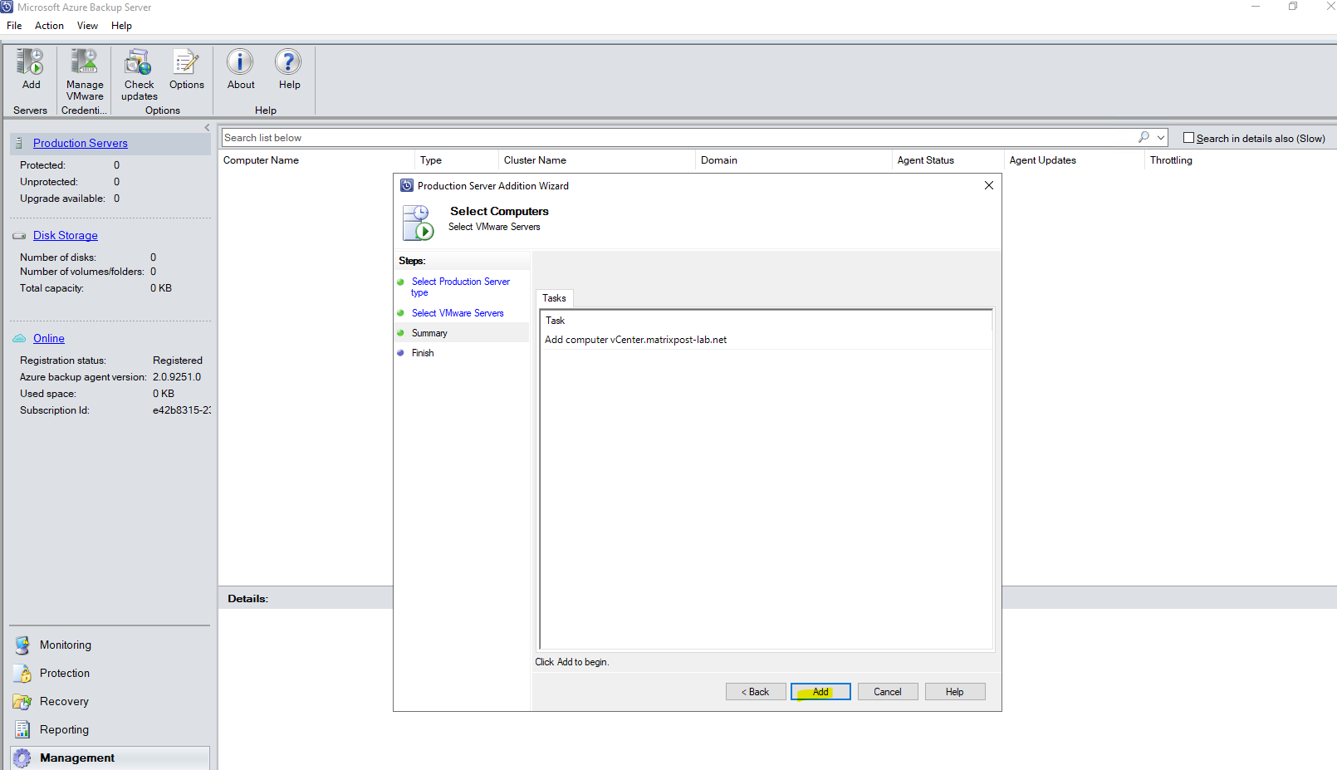This screenshot has height=770, width=1337.
Task: Select the Monitoring workspace
Action: [x=66, y=645]
